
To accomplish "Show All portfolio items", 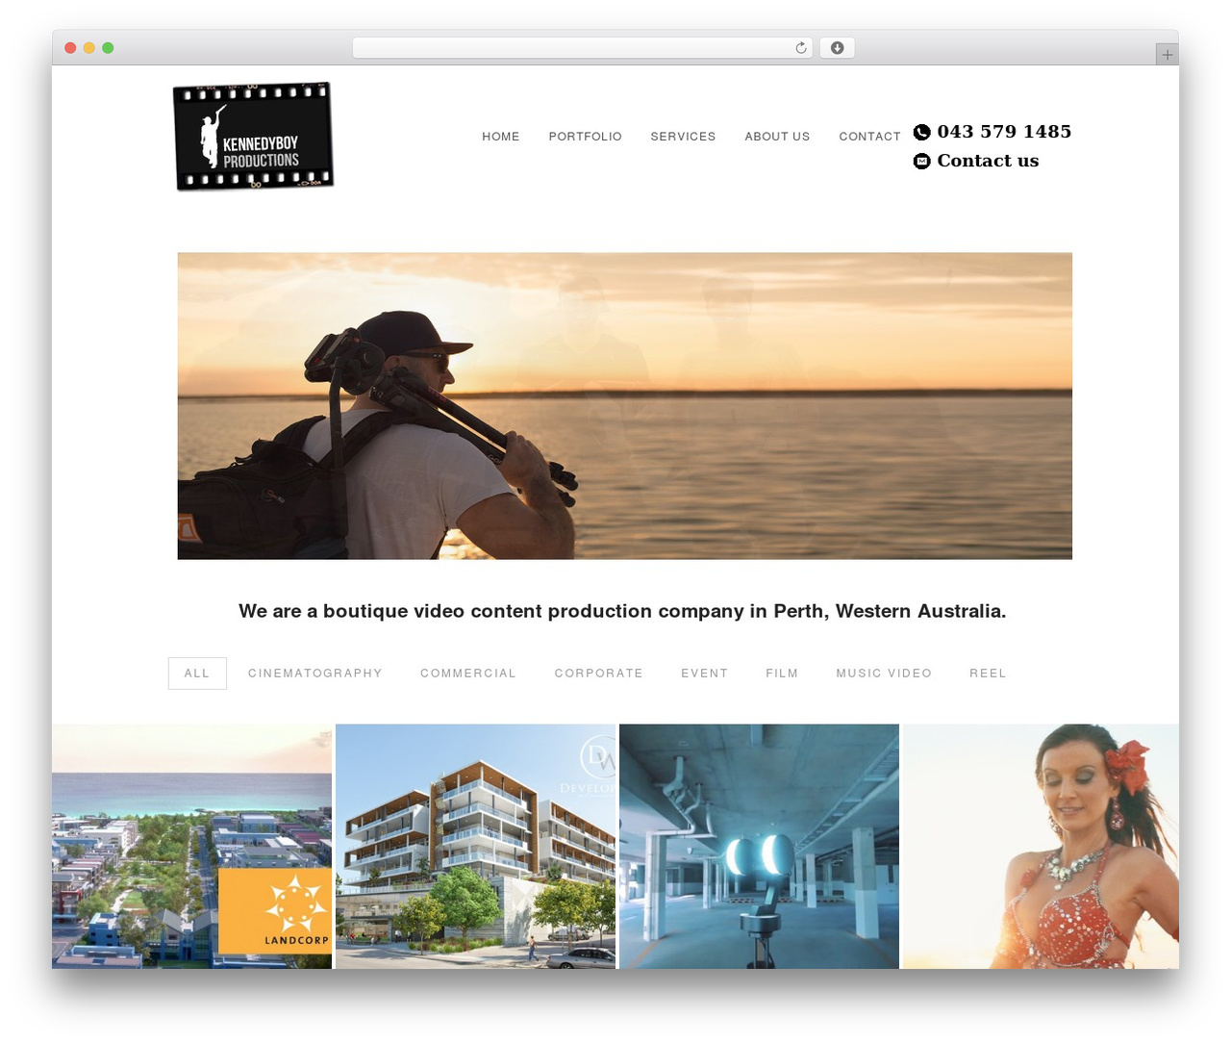I will pyautogui.click(x=197, y=674).
